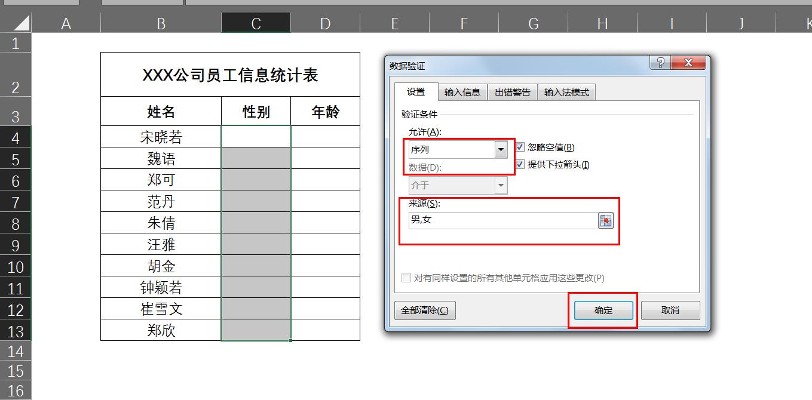812x400 pixels.
Task: Select column B header
Action: pos(161,23)
